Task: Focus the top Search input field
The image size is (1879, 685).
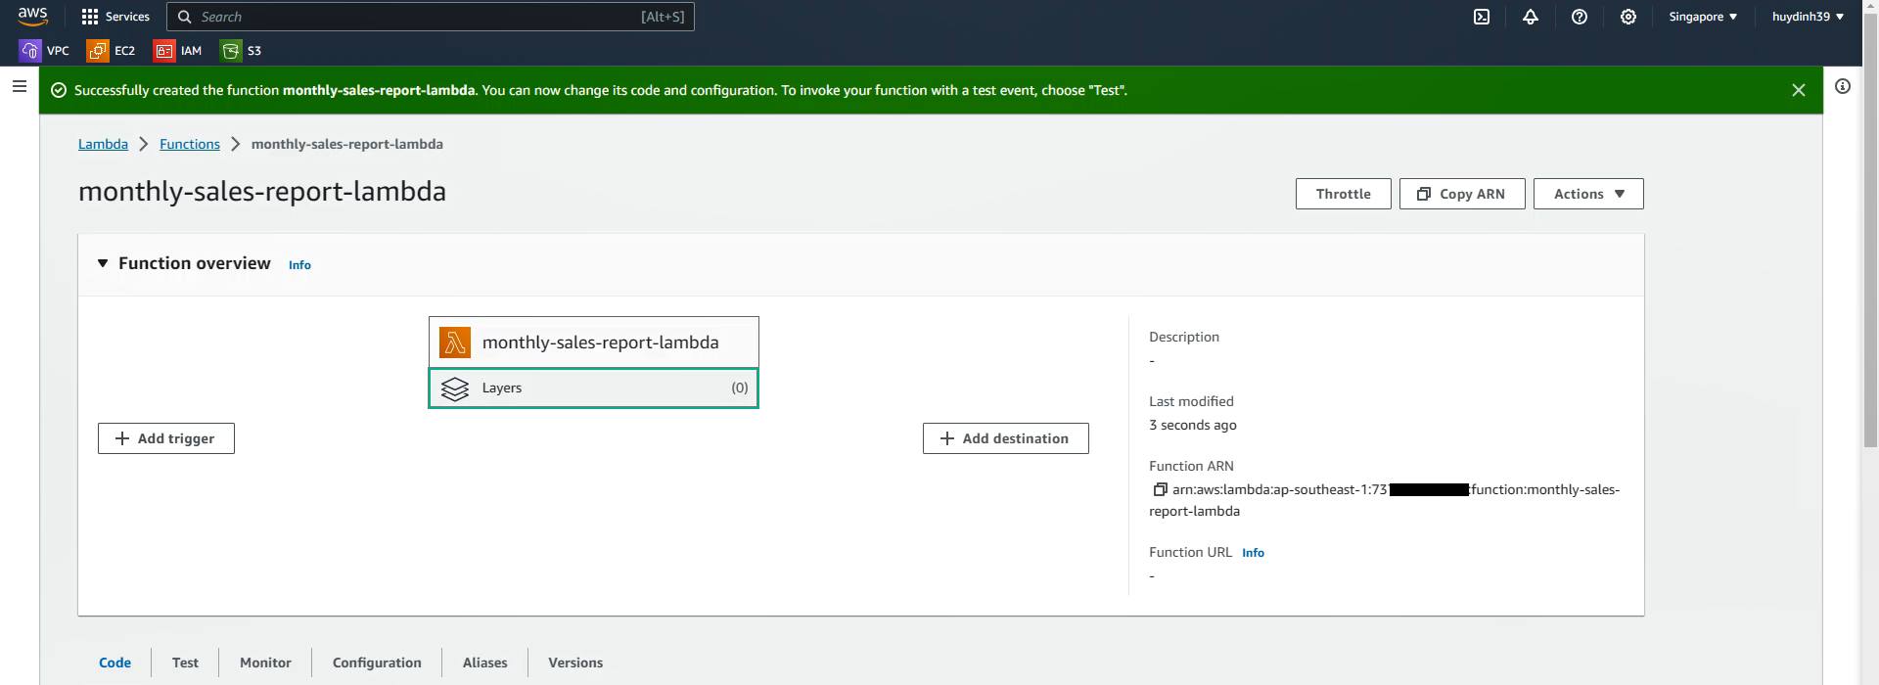Action: click(431, 17)
